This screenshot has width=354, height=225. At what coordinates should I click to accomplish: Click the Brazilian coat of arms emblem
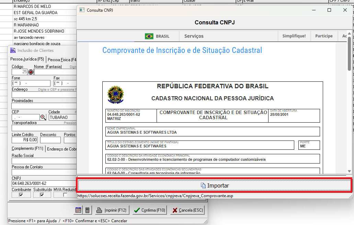[x=116, y=94]
